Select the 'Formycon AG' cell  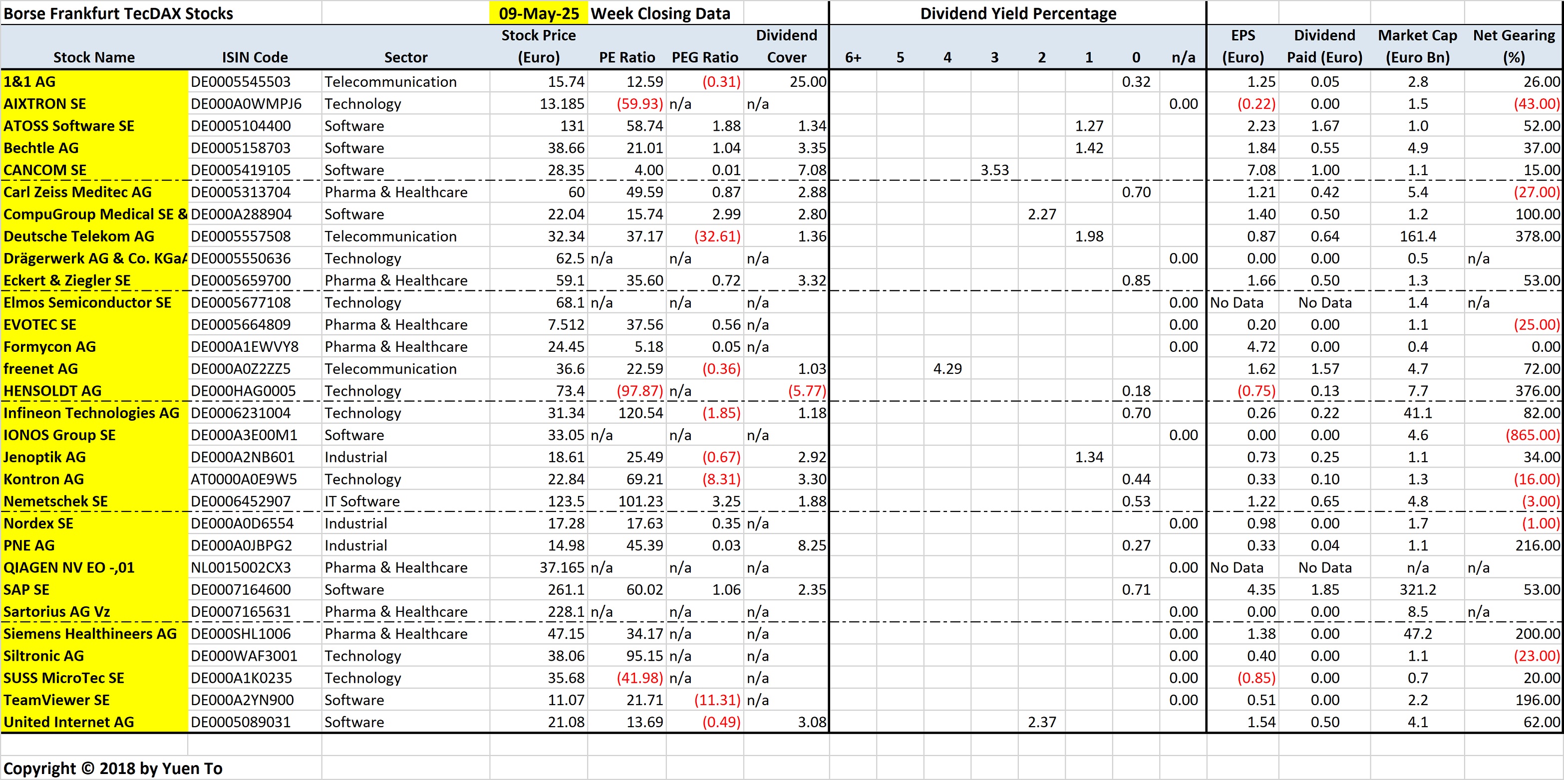(x=94, y=347)
